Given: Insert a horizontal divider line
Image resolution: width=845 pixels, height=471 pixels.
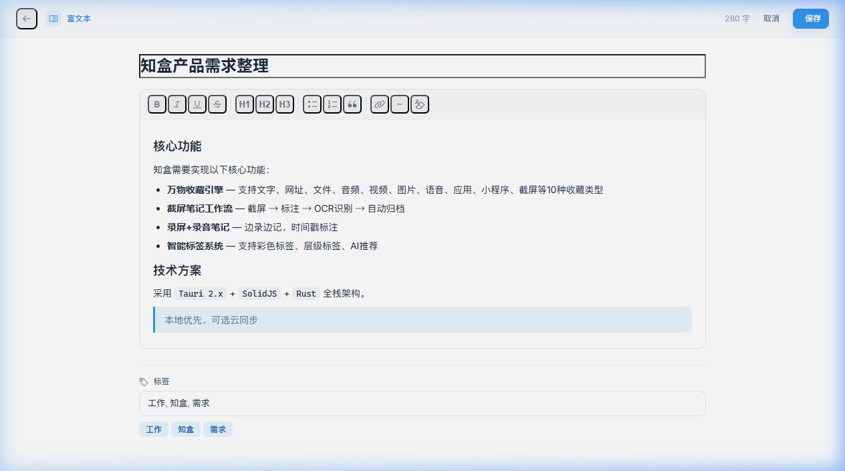Looking at the screenshot, I should tap(400, 104).
